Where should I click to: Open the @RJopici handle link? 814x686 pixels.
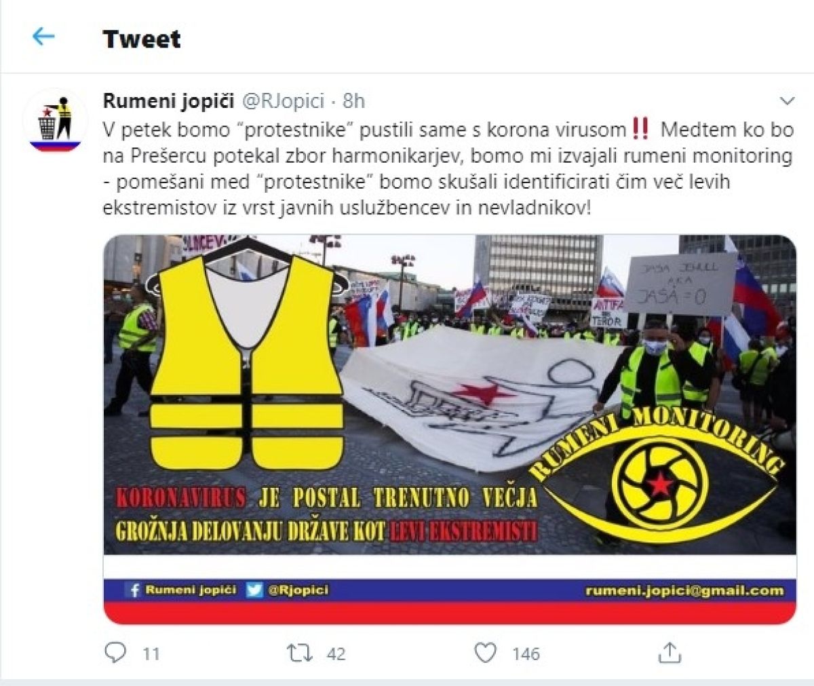coord(285,101)
